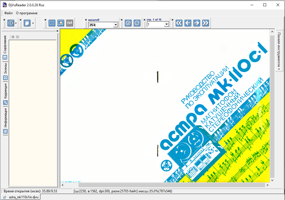The height and width of the screenshot is (200, 285).
Task: Click the horizontal scrollbar right arrow
Action: tap(267, 185)
